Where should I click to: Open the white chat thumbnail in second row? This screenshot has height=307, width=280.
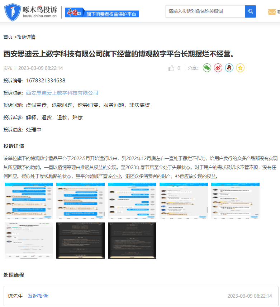pos(29,240)
